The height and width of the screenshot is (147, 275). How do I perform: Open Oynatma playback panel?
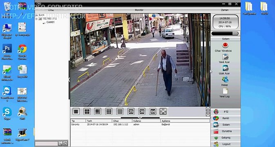(x=226, y=131)
